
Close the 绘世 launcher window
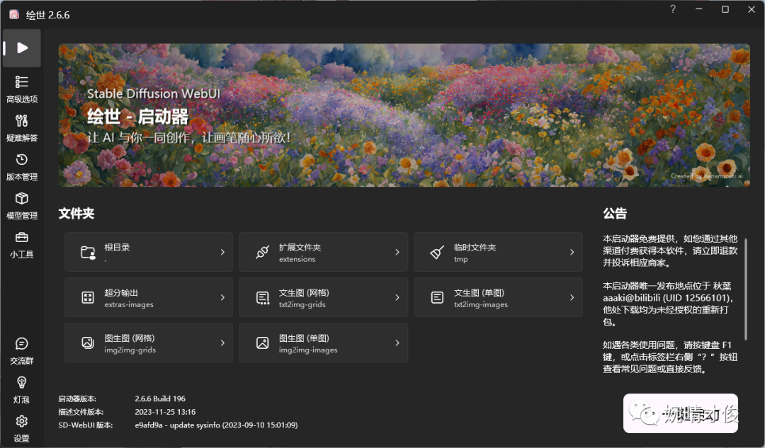click(x=752, y=9)
